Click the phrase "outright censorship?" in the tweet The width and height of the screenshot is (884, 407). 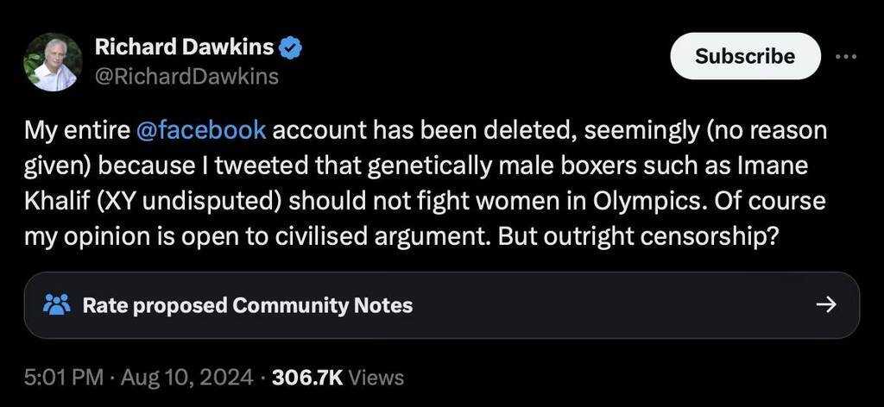(658, 235)
